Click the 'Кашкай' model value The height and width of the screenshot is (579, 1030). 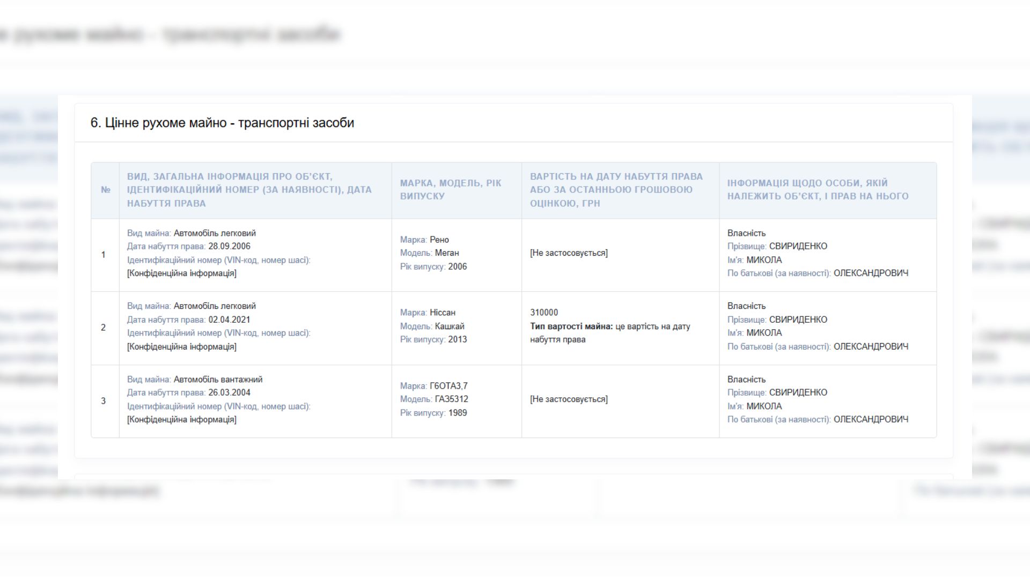tap(450, 326)
